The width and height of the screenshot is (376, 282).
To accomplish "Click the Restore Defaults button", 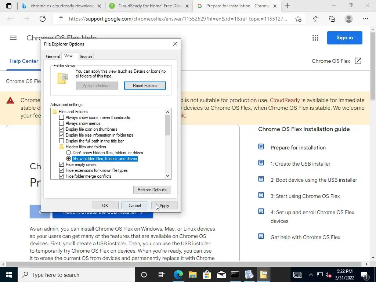I will tap(152, 190).
